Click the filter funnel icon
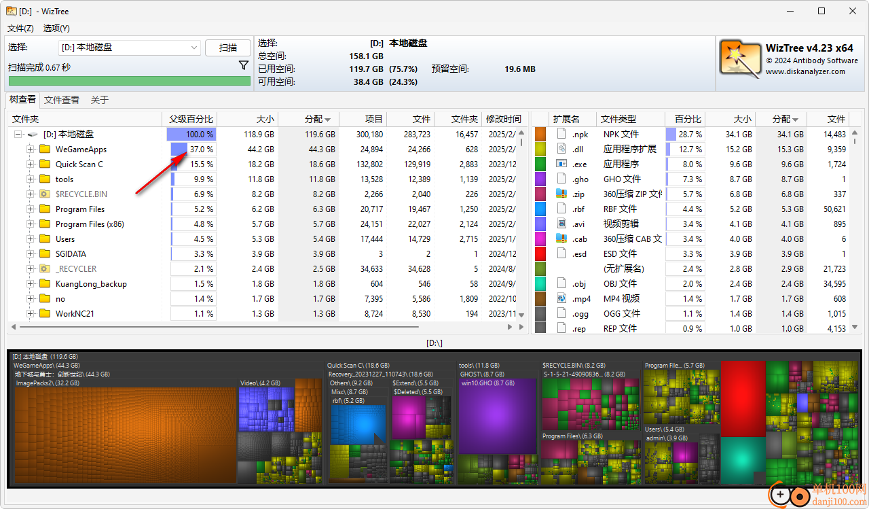This screenshot has height=509, width=869. pos(244,66)
